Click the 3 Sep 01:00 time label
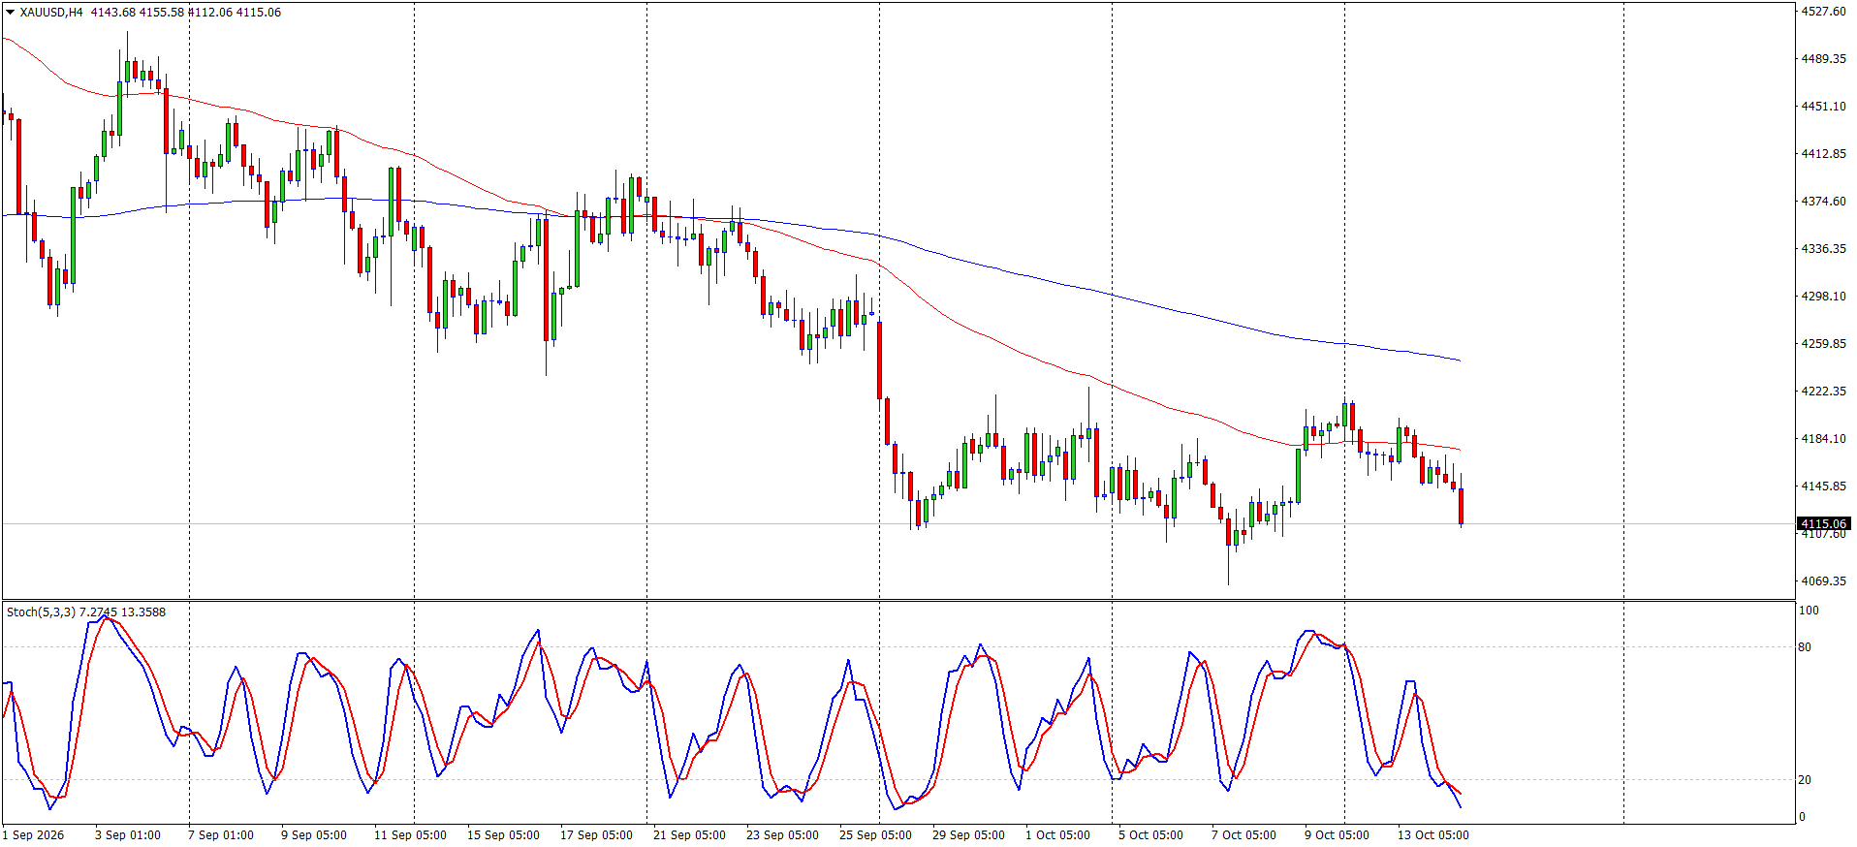Screen dimensions: 1857x847 point(128,835)
